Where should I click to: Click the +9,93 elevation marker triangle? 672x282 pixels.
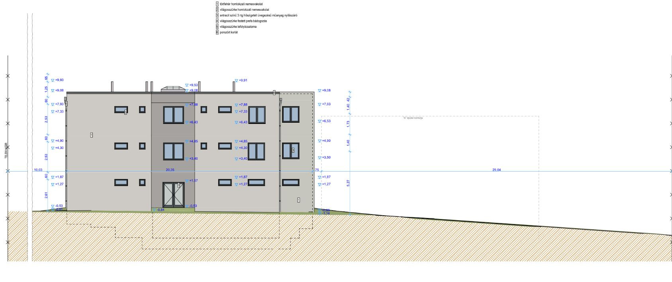click(53, 80)
